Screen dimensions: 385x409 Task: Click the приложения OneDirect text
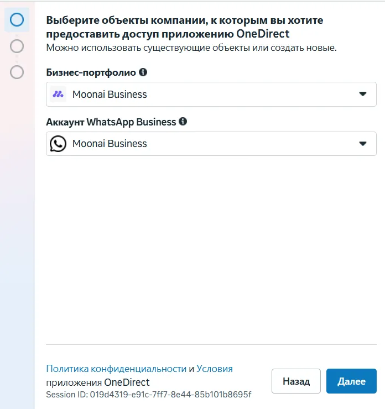[97, 382]
